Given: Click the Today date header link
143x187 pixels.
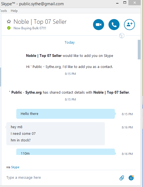Looking at the screenshot, I should pos(70,42).
